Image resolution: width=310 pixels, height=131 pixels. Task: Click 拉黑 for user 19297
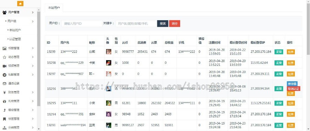click(x=291, y=74)
